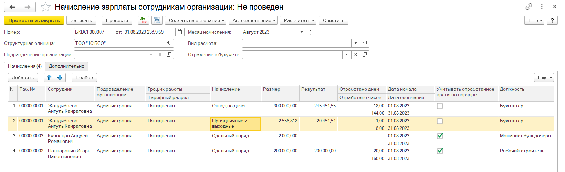The image size is (565, 172).
Task: Click the document date field
Action: (x=150, y=32)
